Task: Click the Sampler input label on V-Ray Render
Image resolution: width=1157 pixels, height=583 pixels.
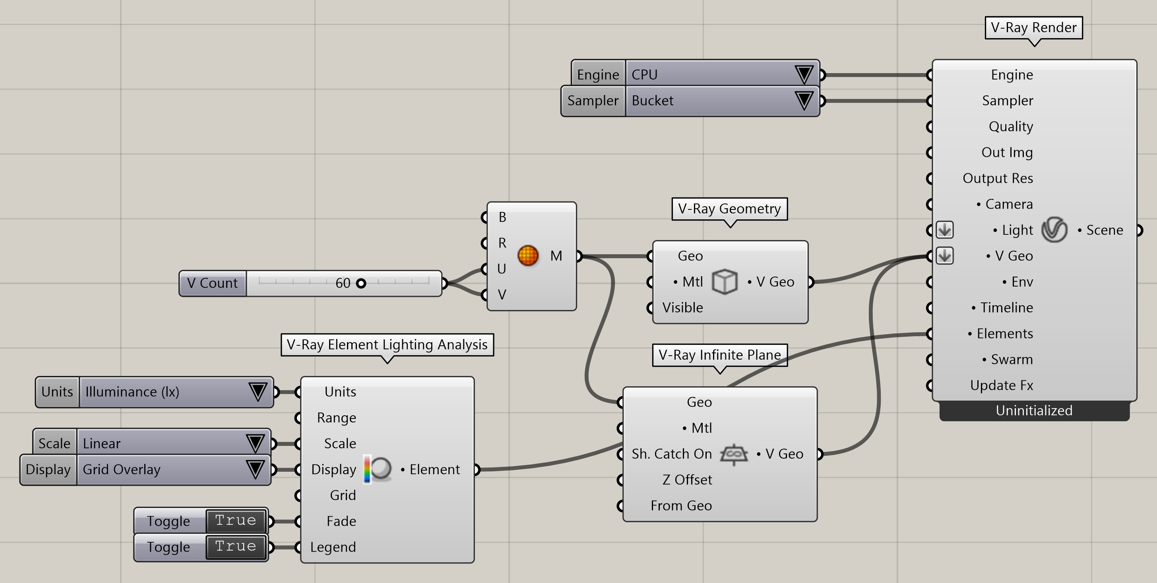Action: pyautogui.click(x=1007, y=101)
